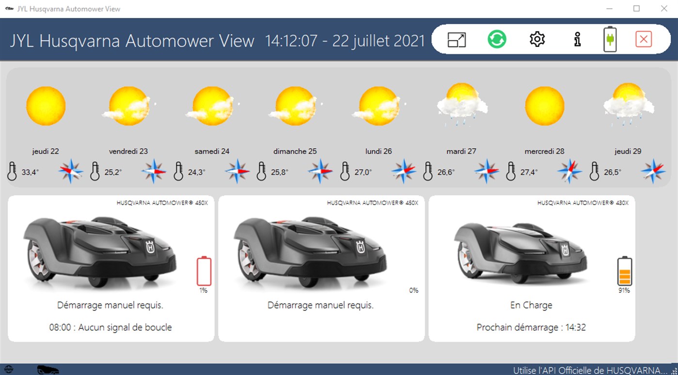Click the weather icon for vendredi 23

coord(129,106)
